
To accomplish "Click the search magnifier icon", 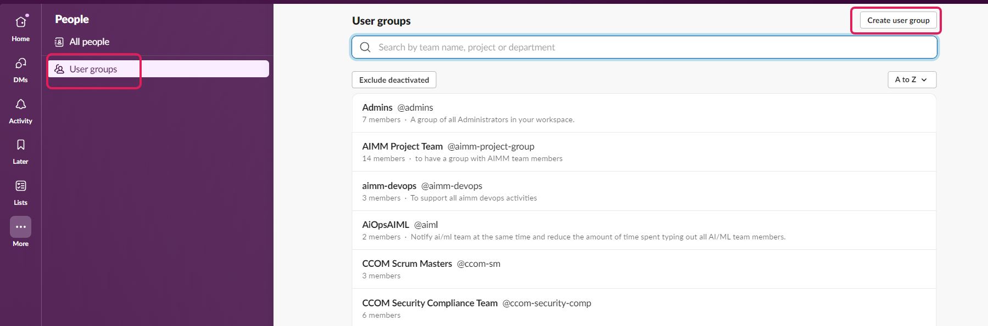I will tap(365, 47).
